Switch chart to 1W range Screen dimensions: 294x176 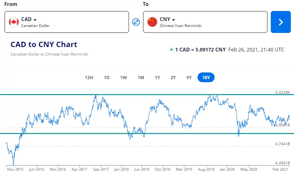[x=123, y=77]
